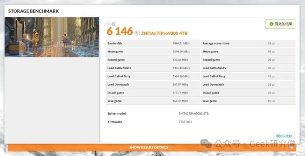Image resolution: width=305 pixels, height=156 pixels.
Task: Select the Load Overwatch access time row
Action: pyautogui.click(x=248, y=84)
